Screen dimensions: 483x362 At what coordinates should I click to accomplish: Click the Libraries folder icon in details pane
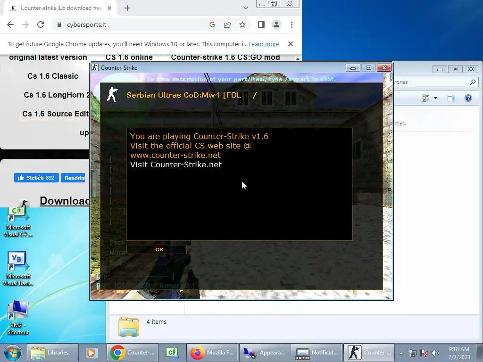[129, 327]
